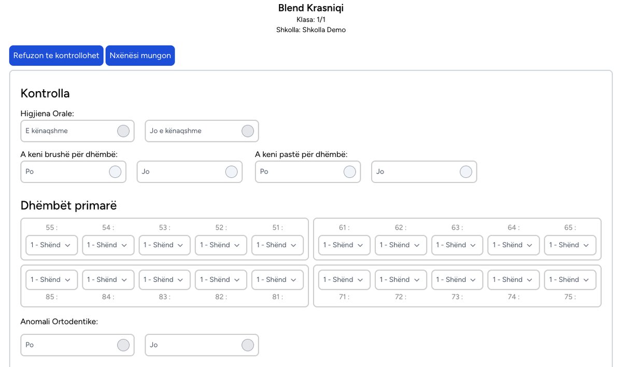The width and height of the screenshot is (622, 367).
Task: Select 'E kënaqshme' for oral hygiene
Action: 77,131
